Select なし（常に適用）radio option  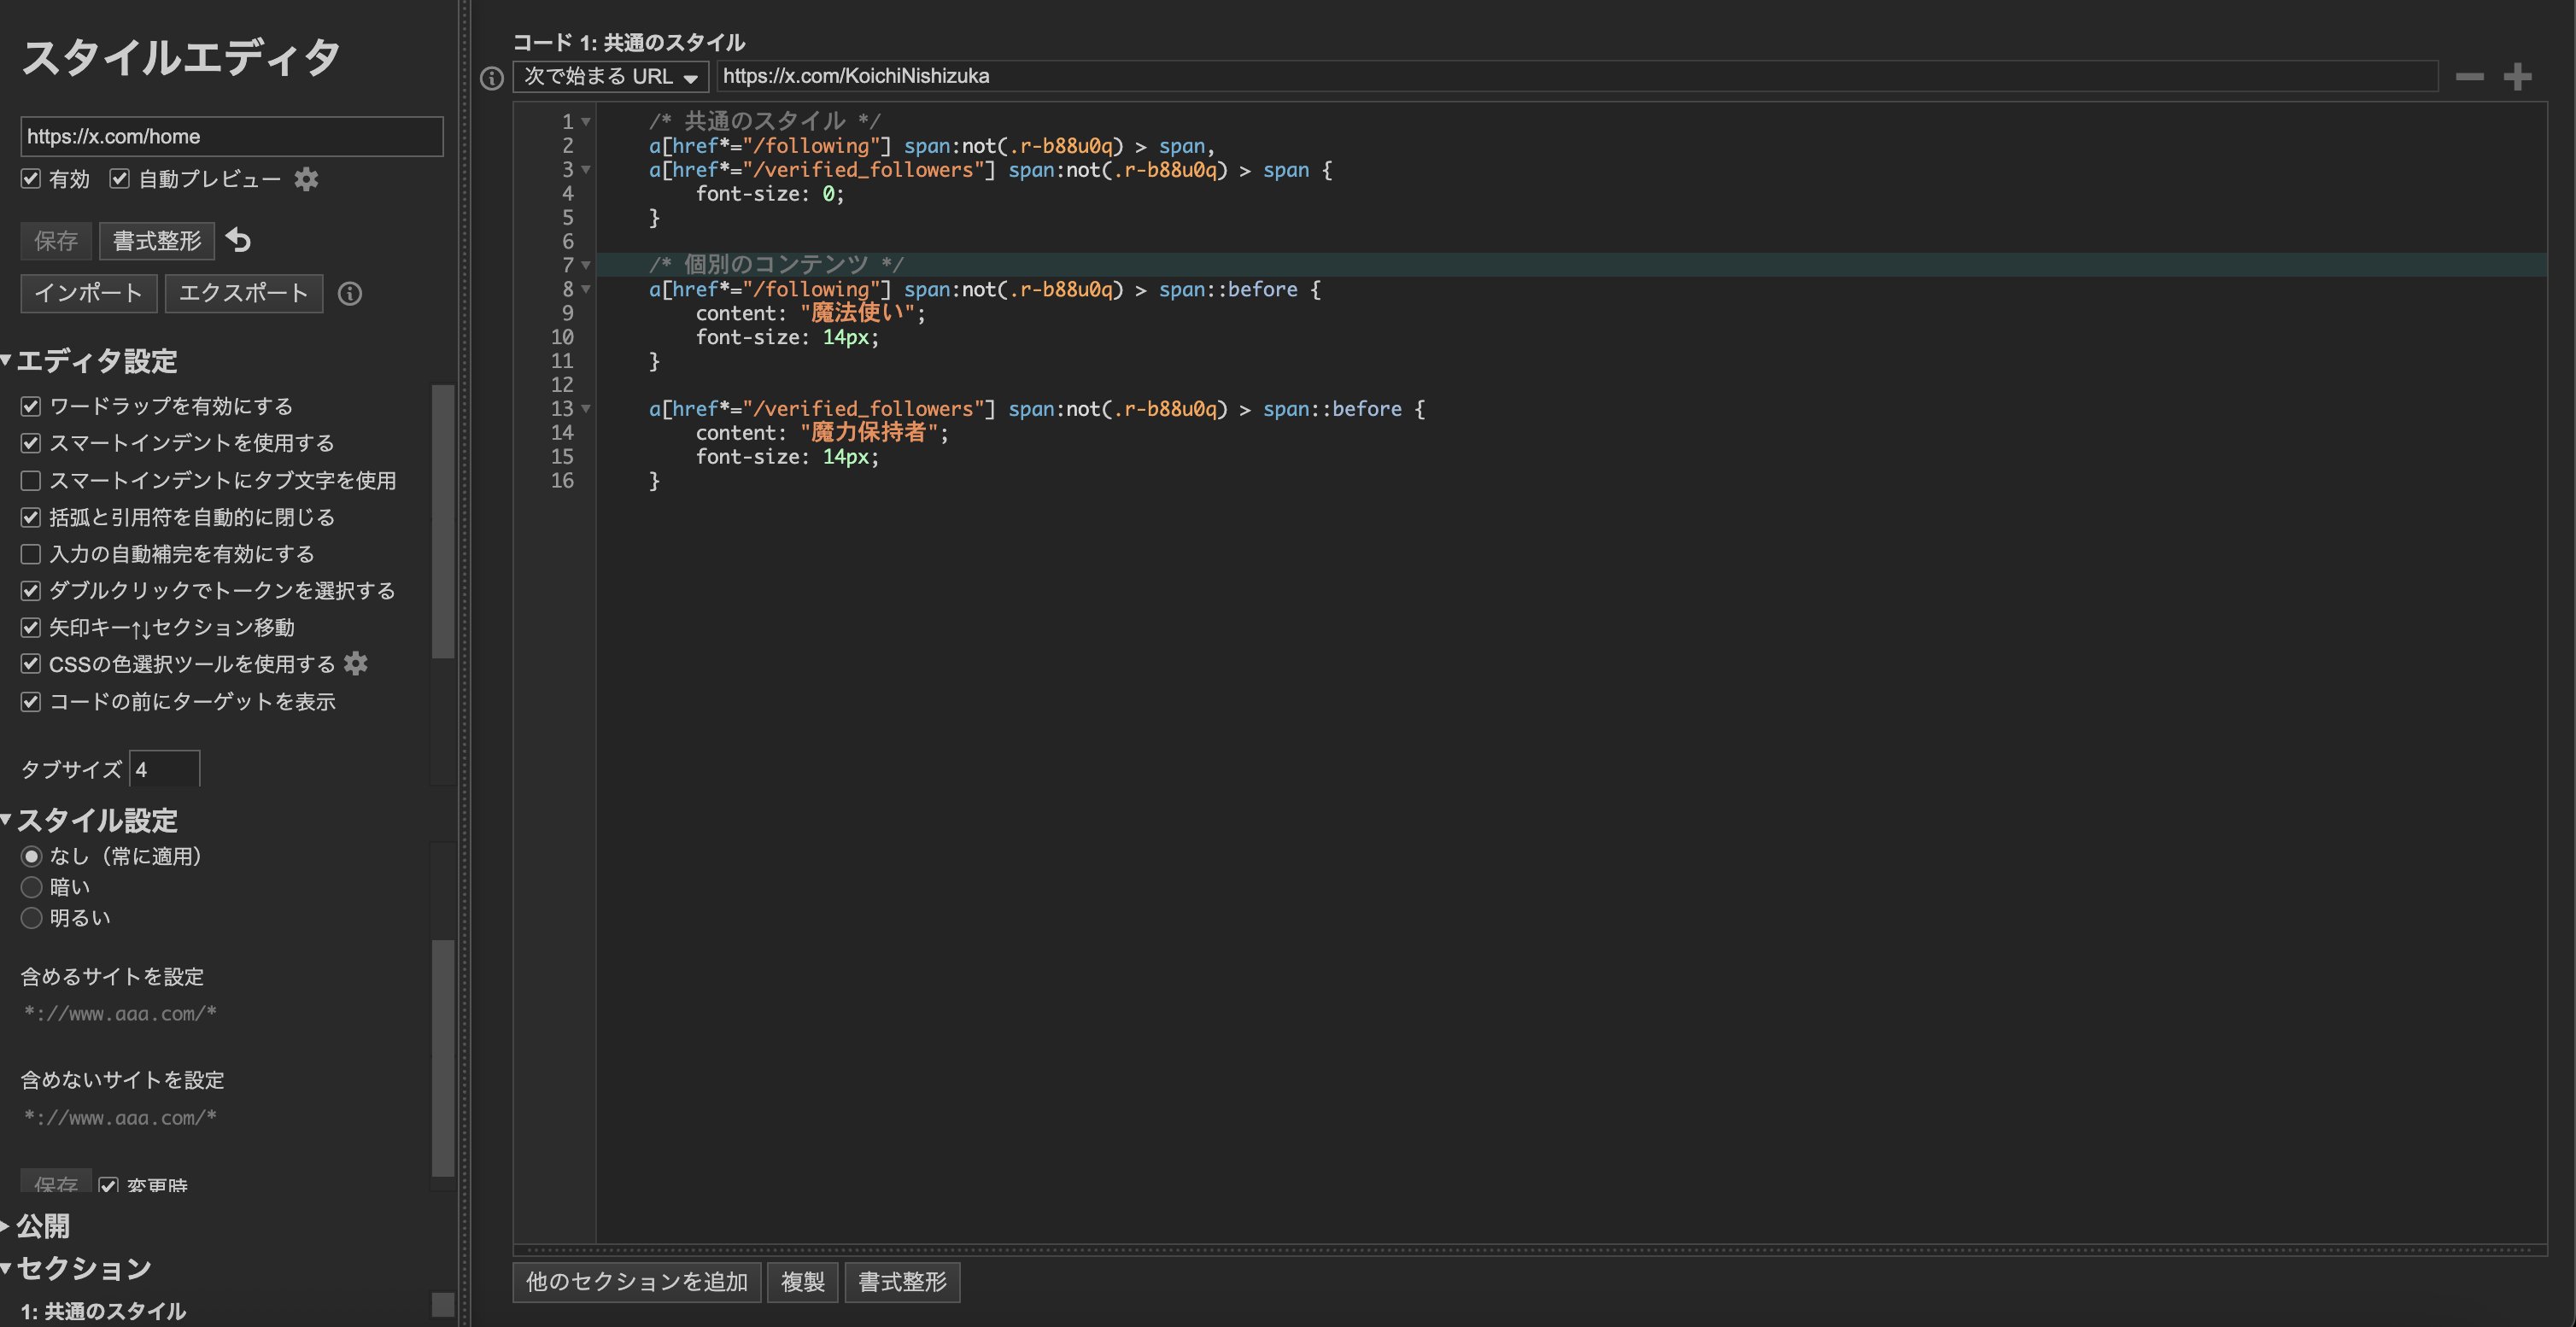point(31,856)
